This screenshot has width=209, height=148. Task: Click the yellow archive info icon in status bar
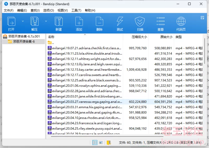[109, 143]
